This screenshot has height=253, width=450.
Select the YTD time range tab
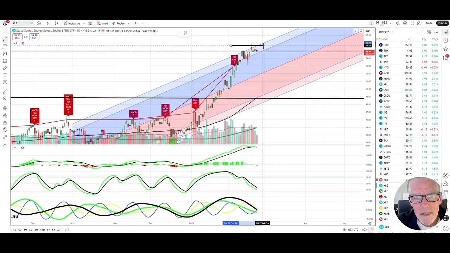[42, 230]
